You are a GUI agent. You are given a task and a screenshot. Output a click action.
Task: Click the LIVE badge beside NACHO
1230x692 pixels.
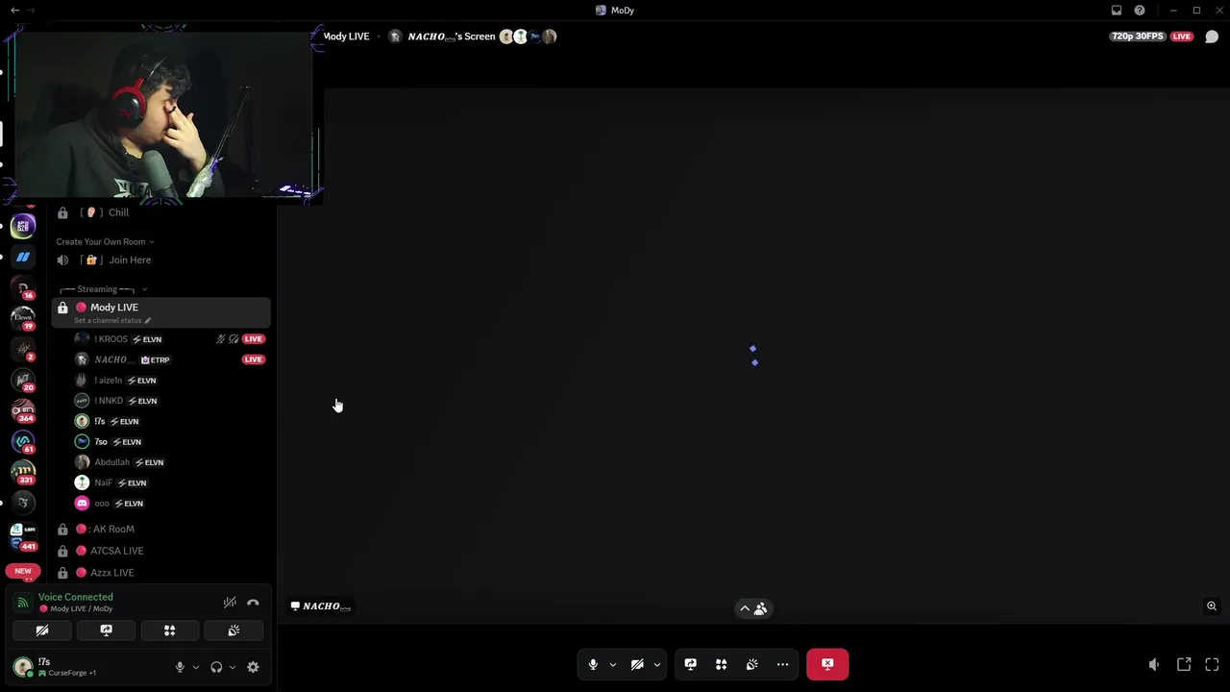pos(254,359)
